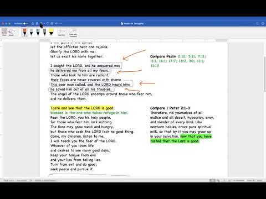Click the Redo icon in title bar
Viewport: 266px width, 199px height.
(48, 24)
